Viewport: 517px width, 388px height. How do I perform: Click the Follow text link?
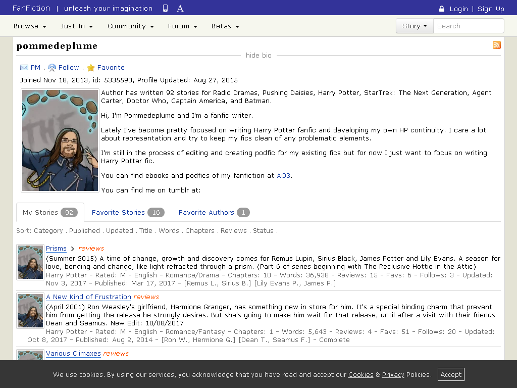click(69, 68)
